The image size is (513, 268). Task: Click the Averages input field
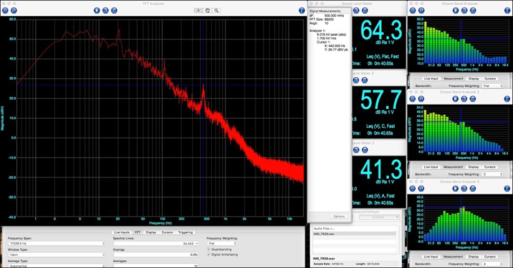pyautogui.click(x=156, y=265)
